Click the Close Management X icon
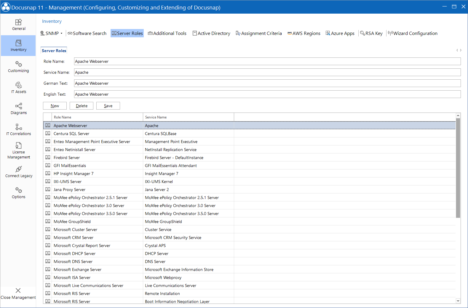Viewport: 468px width, 308px height. click(x=18, y=291)
